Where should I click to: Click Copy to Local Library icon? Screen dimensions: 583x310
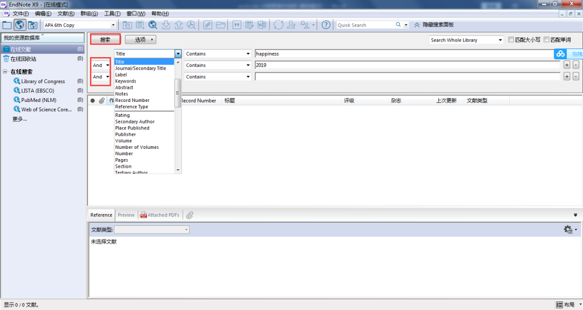[x=127, y=25]
